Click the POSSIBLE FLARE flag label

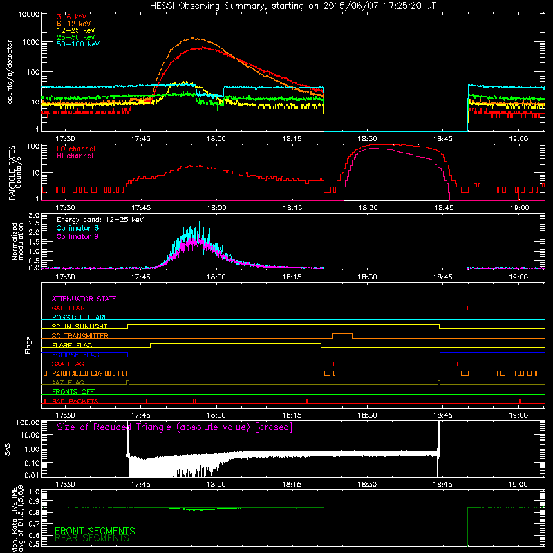(79, 317)
